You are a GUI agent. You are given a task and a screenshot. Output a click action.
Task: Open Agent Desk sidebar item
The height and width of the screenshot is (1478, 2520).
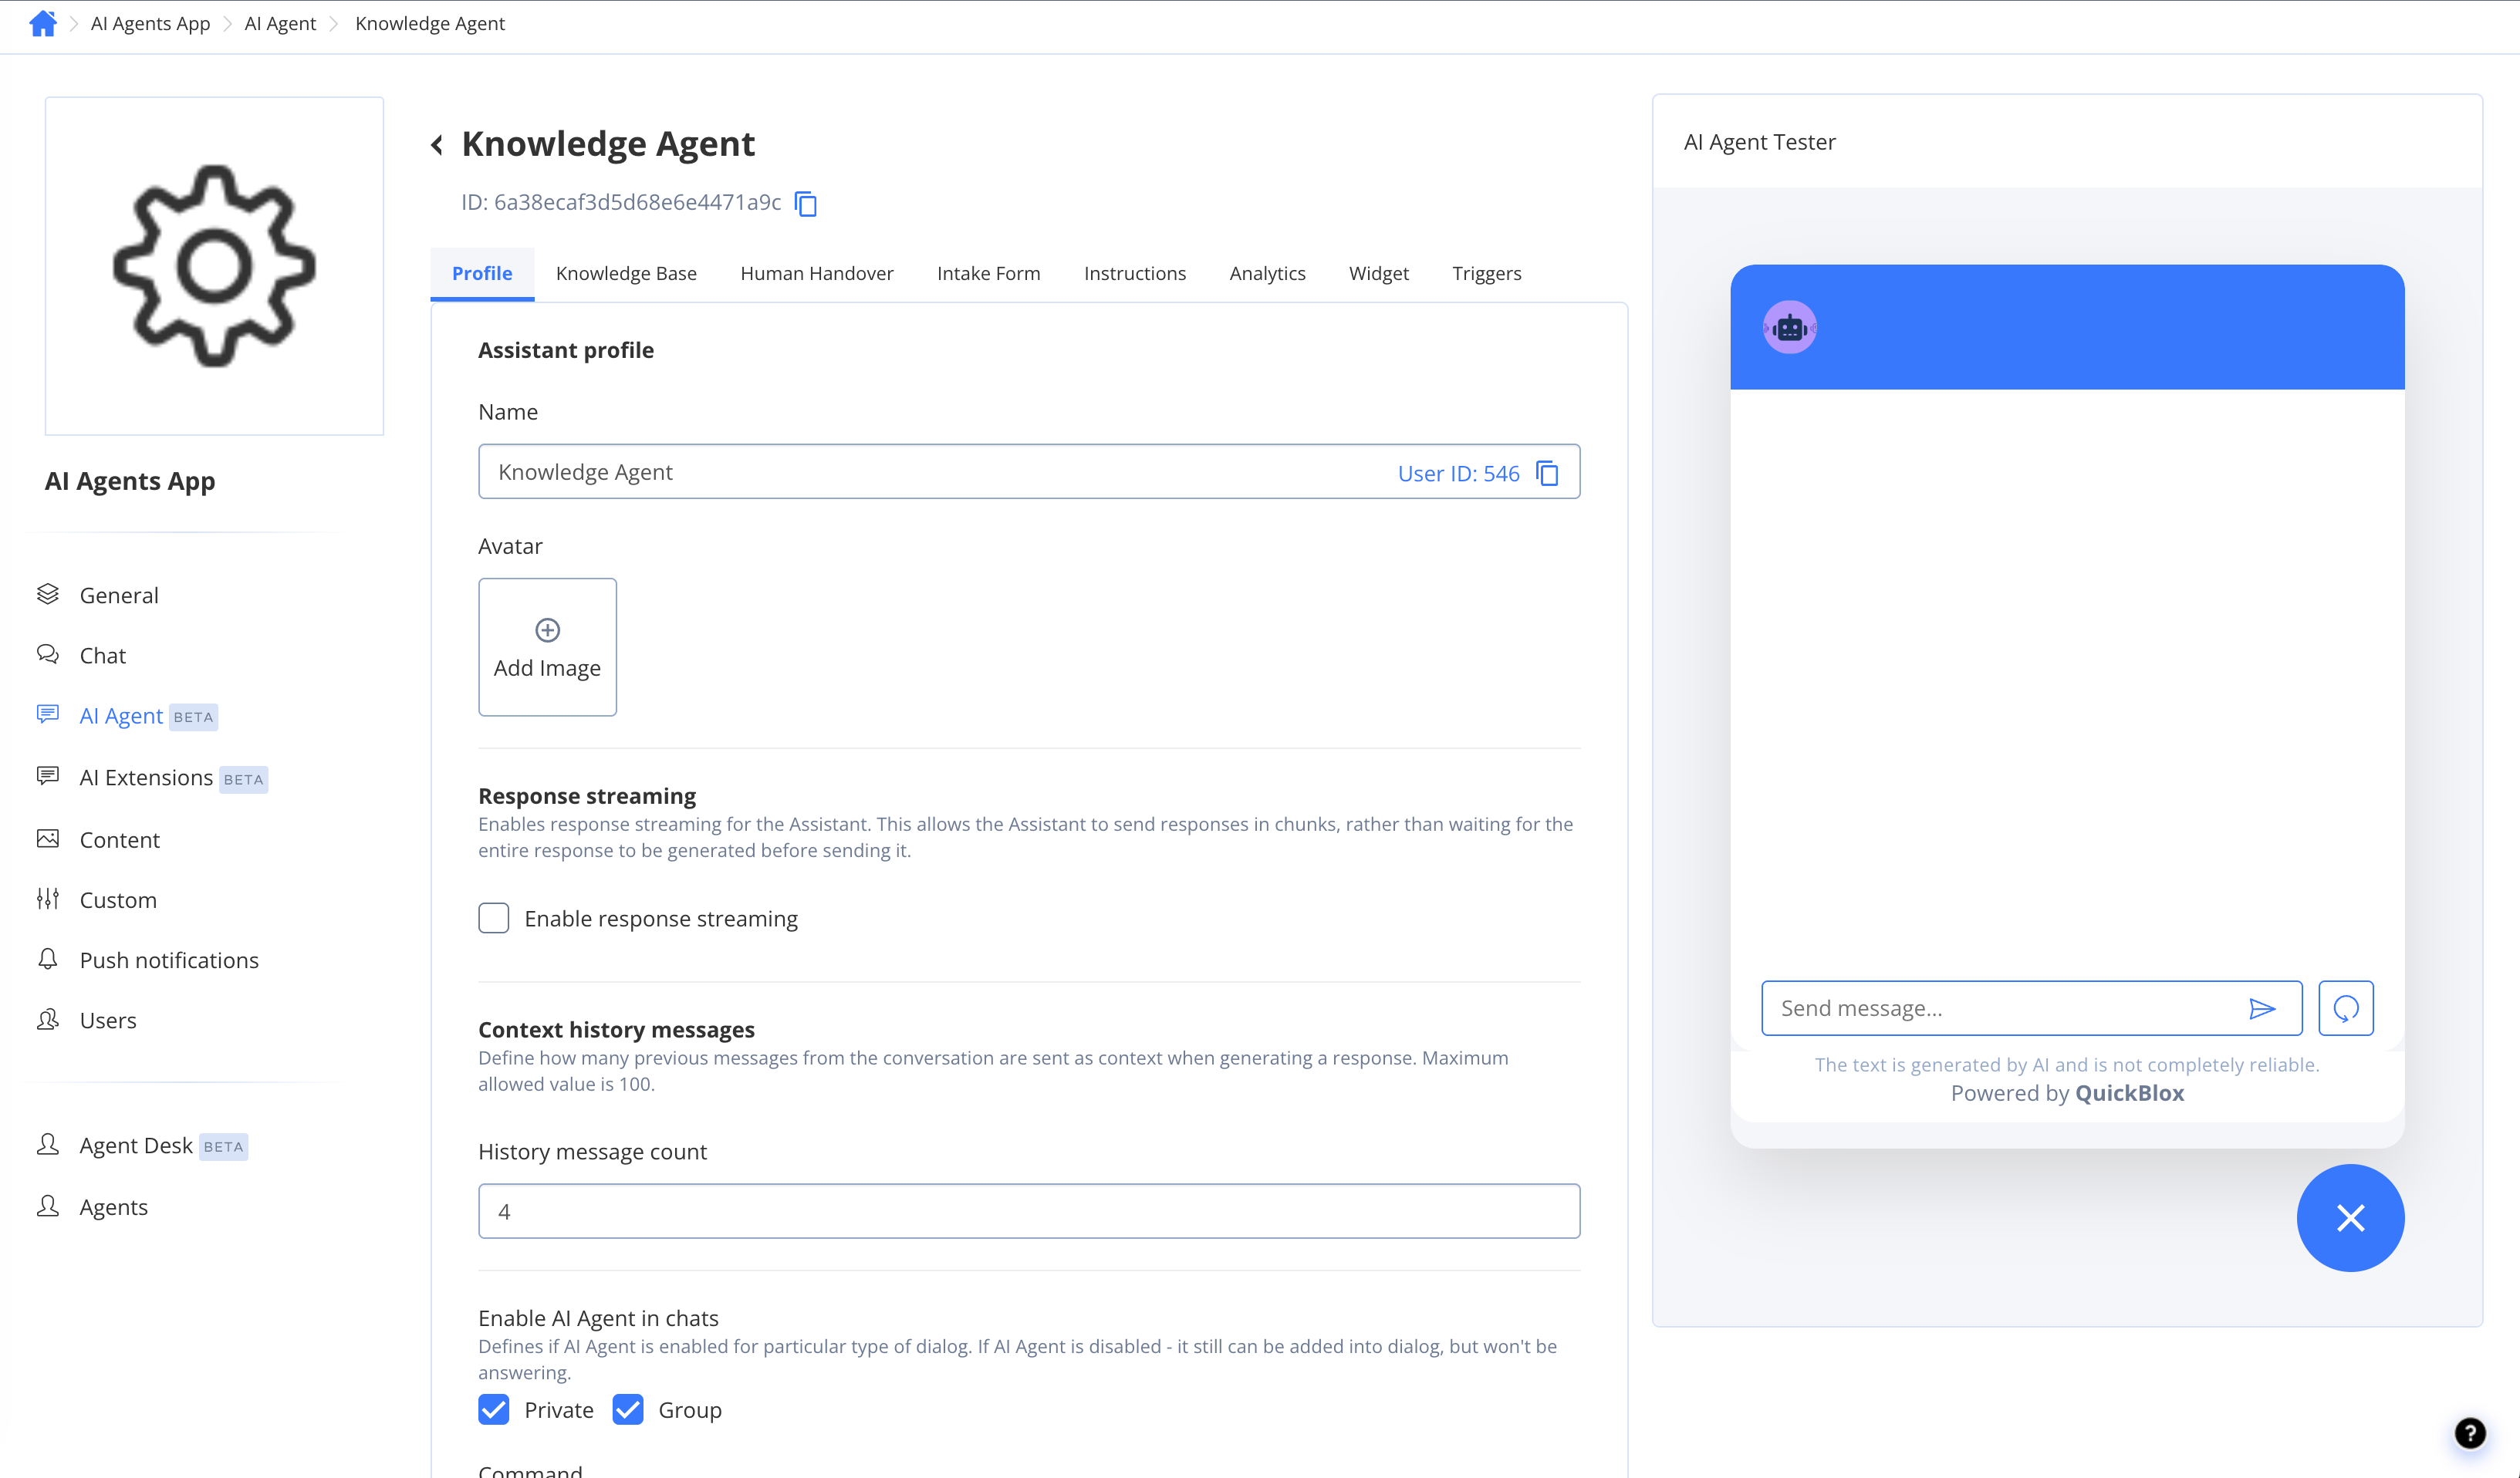(x=136, y=1146)
